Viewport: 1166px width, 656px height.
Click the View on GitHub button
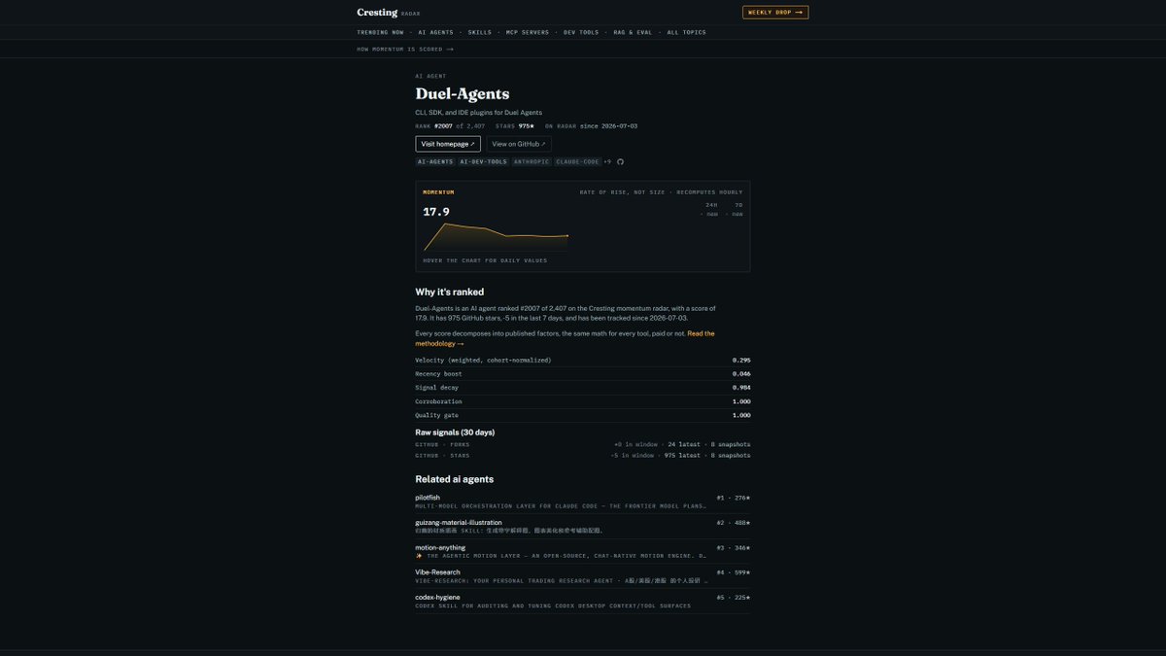click(x=519, y=144)
